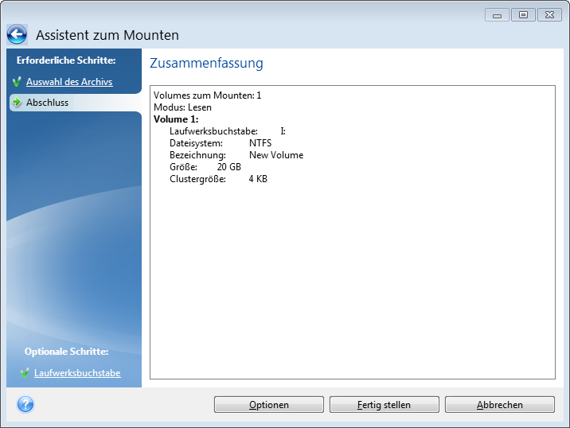Click the green checkmark beside Auswahl des Archivs

(17, 82)
